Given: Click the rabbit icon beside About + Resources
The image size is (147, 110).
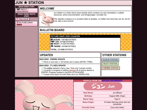Looking at the screenshot, I should coord(18,9).
